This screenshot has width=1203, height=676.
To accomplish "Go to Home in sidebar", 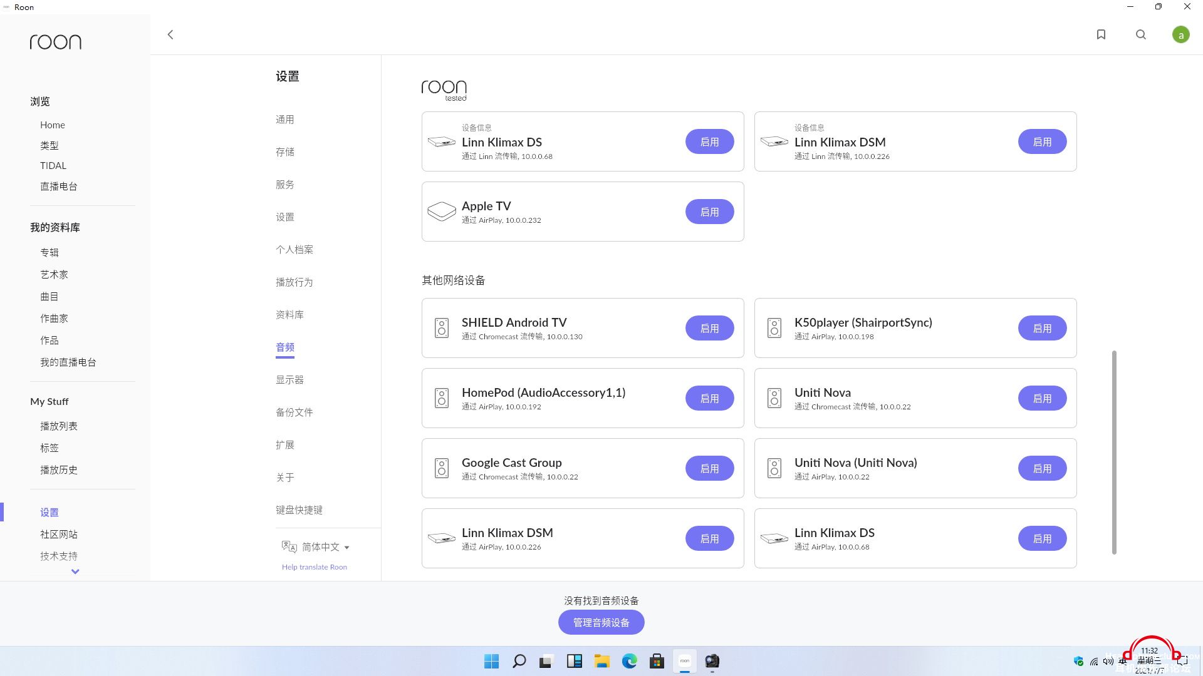I will pyautogui.click(x=53, y=125).
